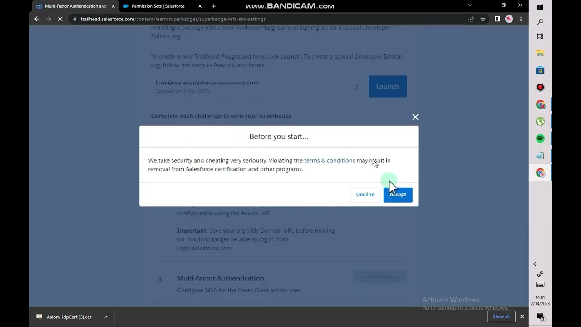The height and width of the screenshot is (327, 581).
Task: Open Task View
Action: click(x=540, y=36)
